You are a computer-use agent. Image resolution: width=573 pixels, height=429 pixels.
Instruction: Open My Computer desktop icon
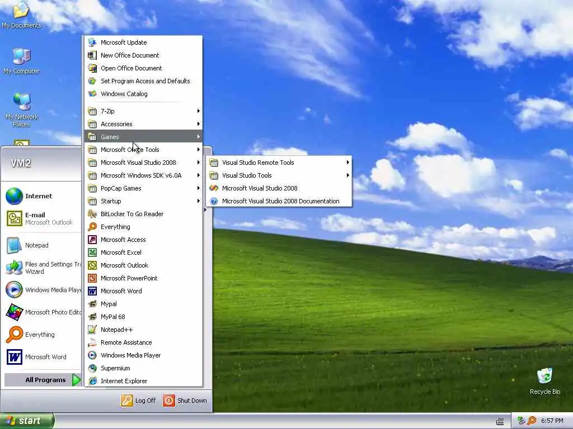coord(21,61)
